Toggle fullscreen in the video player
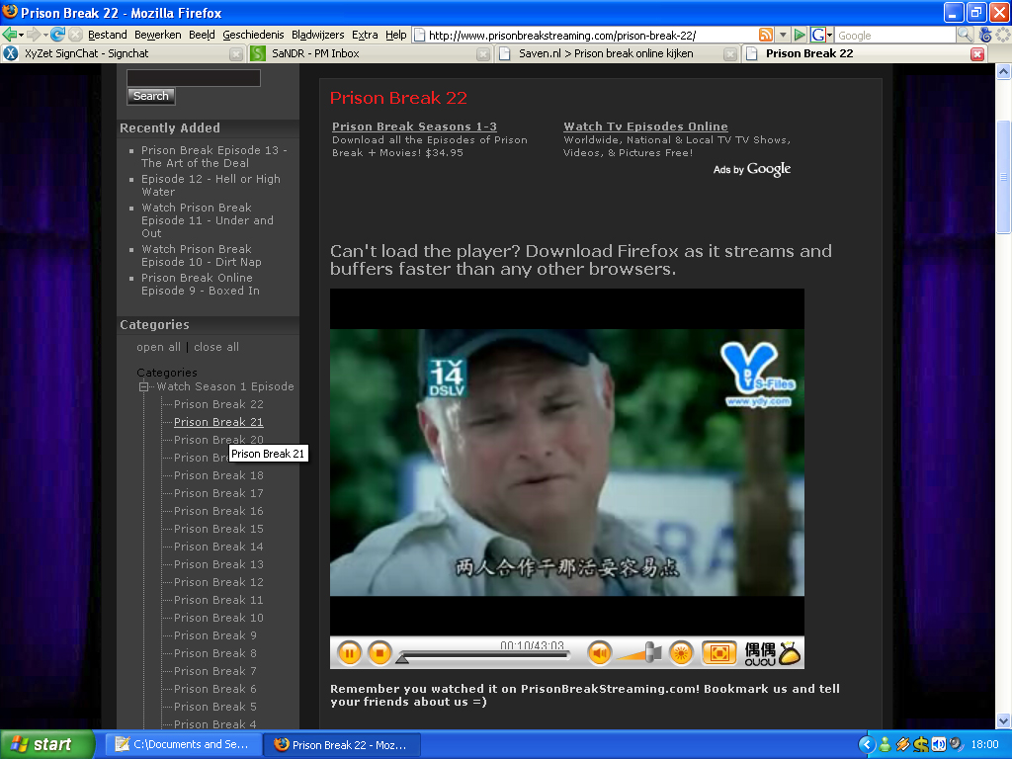This screenshot has height=759, width=1012. pos(719,654)
